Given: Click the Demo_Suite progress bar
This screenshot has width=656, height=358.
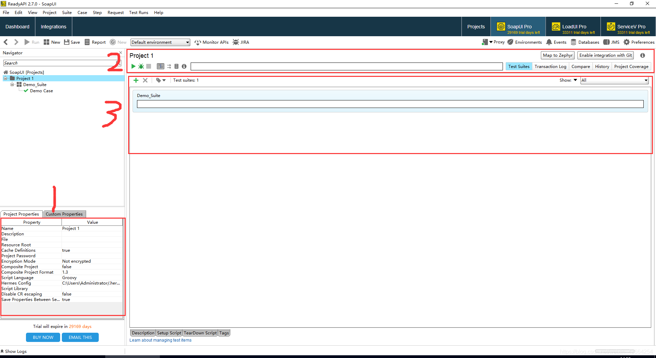Looking at the screenshot, I should pos(390,104).
